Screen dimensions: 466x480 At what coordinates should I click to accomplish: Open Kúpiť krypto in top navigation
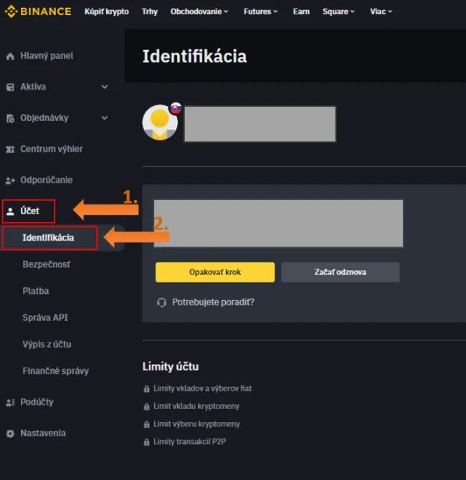point(107,11)
